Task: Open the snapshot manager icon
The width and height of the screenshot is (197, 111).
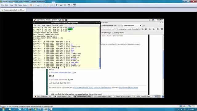Action: pos(52,5)
